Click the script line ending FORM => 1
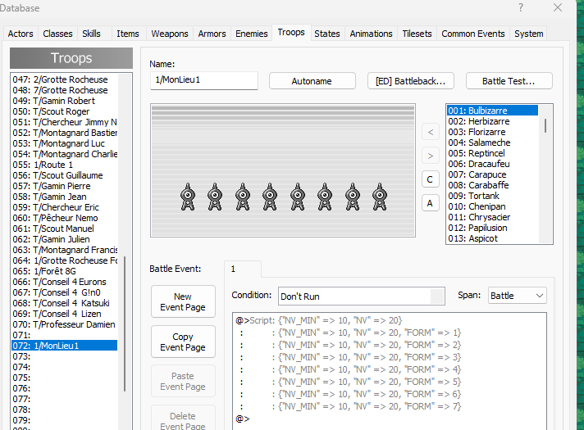This screenshot has height=430, width=584. click(x=390, y=333)
